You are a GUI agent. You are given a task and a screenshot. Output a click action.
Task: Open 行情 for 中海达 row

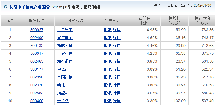point(117,69)
